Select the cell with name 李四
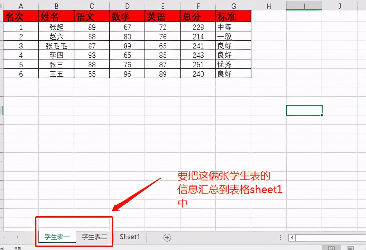The image size is (366, 250). tap(56, 55)
